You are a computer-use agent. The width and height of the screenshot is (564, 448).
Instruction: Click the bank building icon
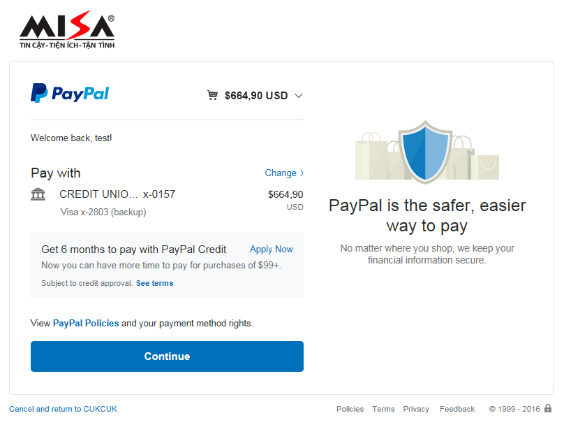38,194
